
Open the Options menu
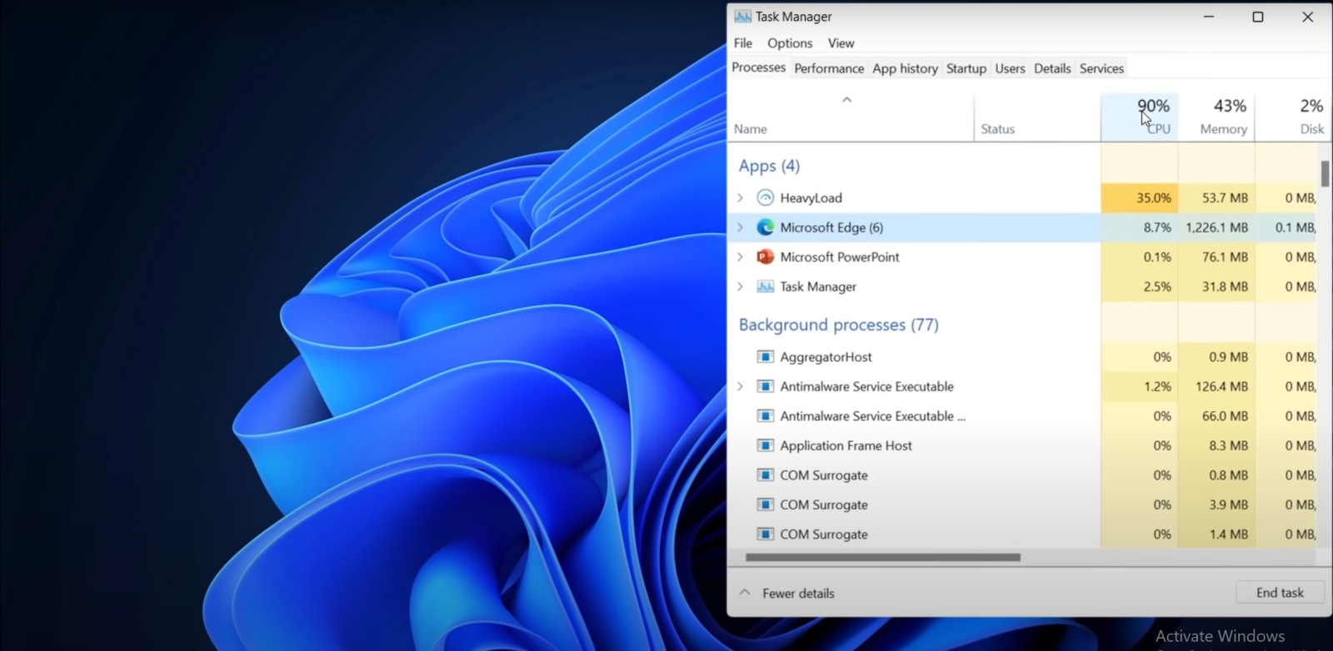(x=790, y=43)
